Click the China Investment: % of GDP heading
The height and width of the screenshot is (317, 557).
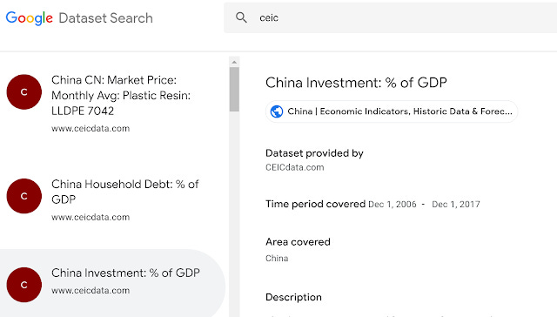[356, 83]
